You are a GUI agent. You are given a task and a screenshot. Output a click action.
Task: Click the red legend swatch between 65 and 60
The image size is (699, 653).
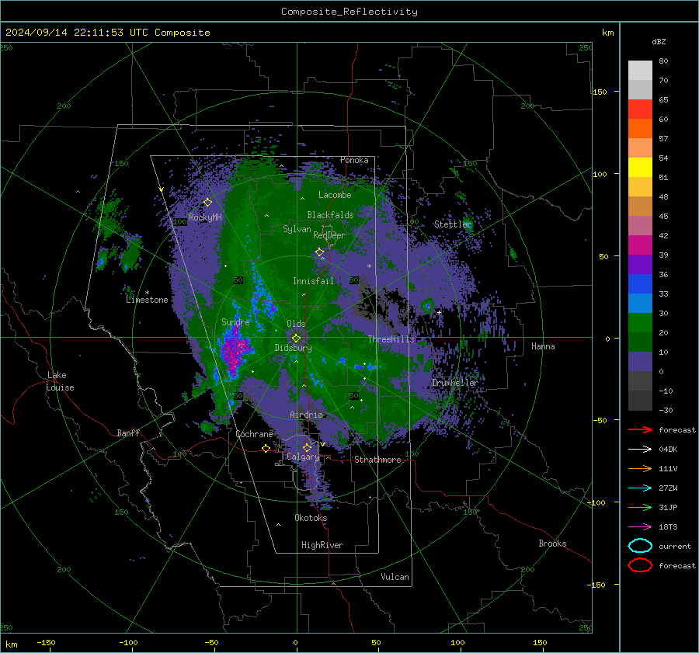tap(640, 109)
